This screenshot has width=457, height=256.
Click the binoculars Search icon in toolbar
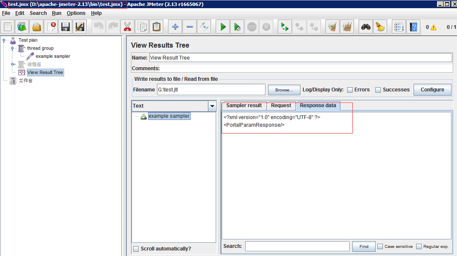[x=366, y=27]
